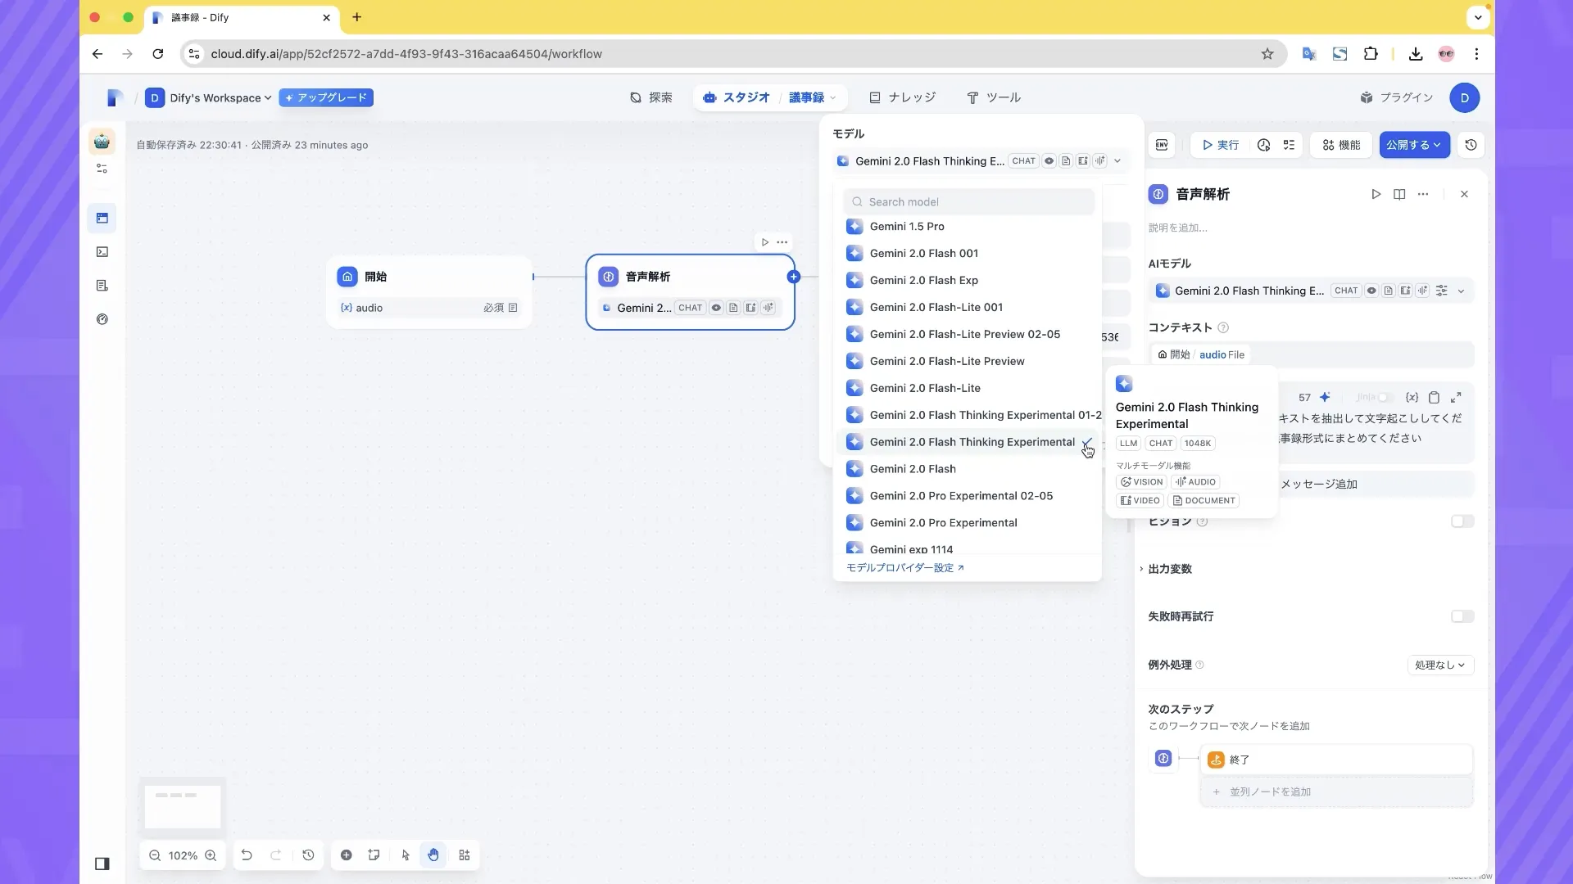
Task: Switch to the ナレッジ tab
Action: pos(902,97)
